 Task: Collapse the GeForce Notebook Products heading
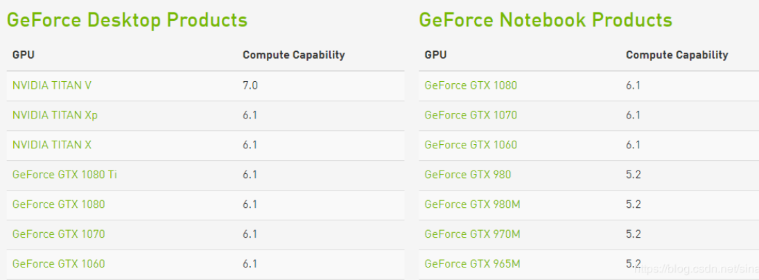click(546, 20)
